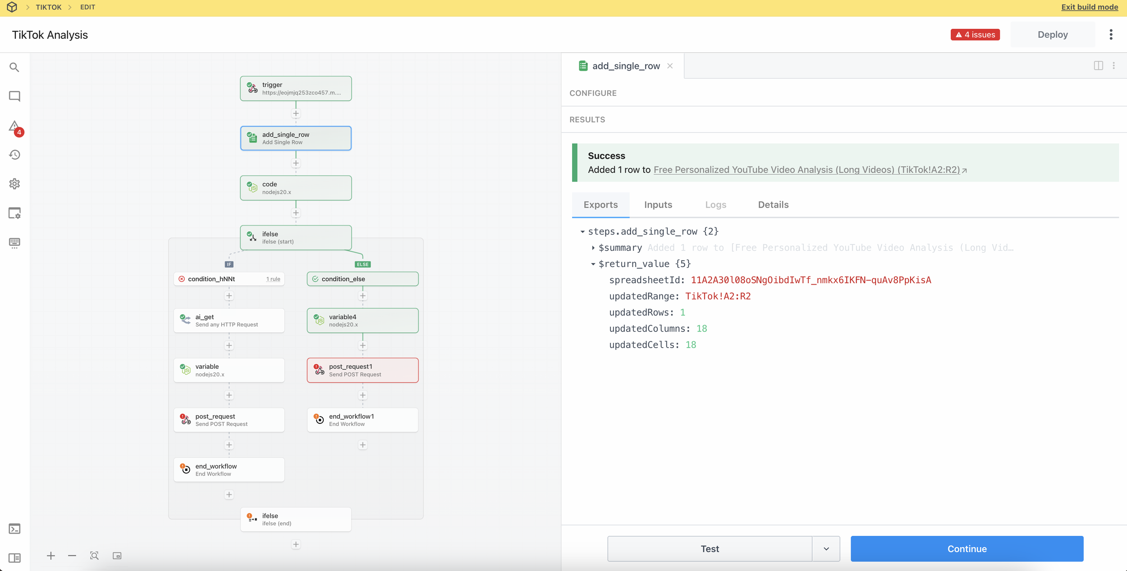Add step below end_workflow1 node

click(362, 445)
